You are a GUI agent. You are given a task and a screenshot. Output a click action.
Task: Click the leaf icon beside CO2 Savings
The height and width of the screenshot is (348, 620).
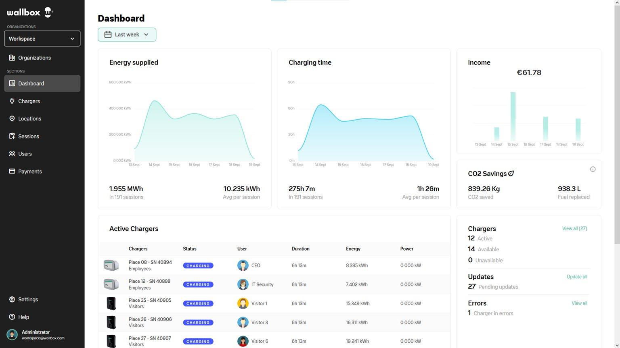pos(511,174)
